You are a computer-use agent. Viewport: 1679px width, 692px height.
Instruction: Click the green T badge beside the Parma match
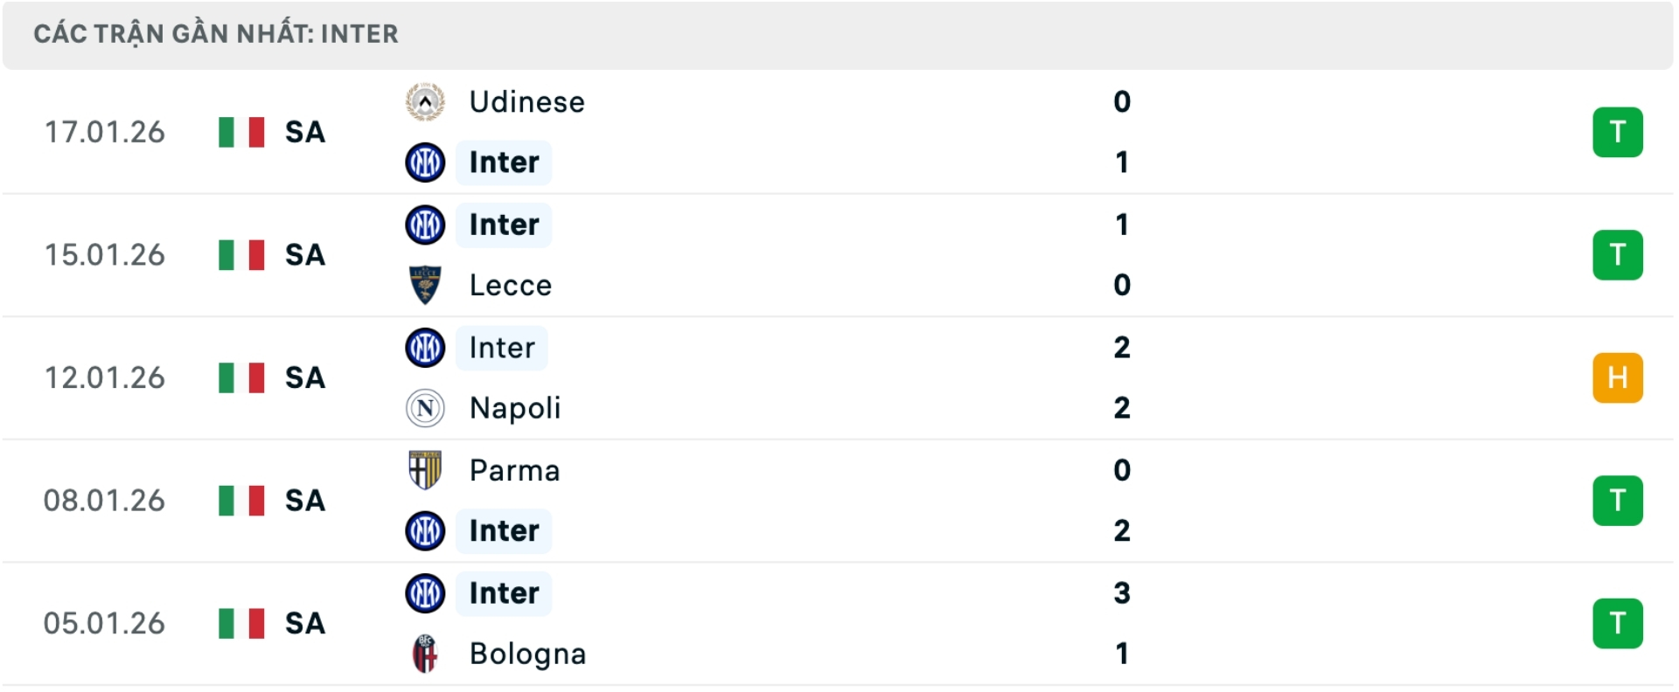click(x=1619, y=501)
